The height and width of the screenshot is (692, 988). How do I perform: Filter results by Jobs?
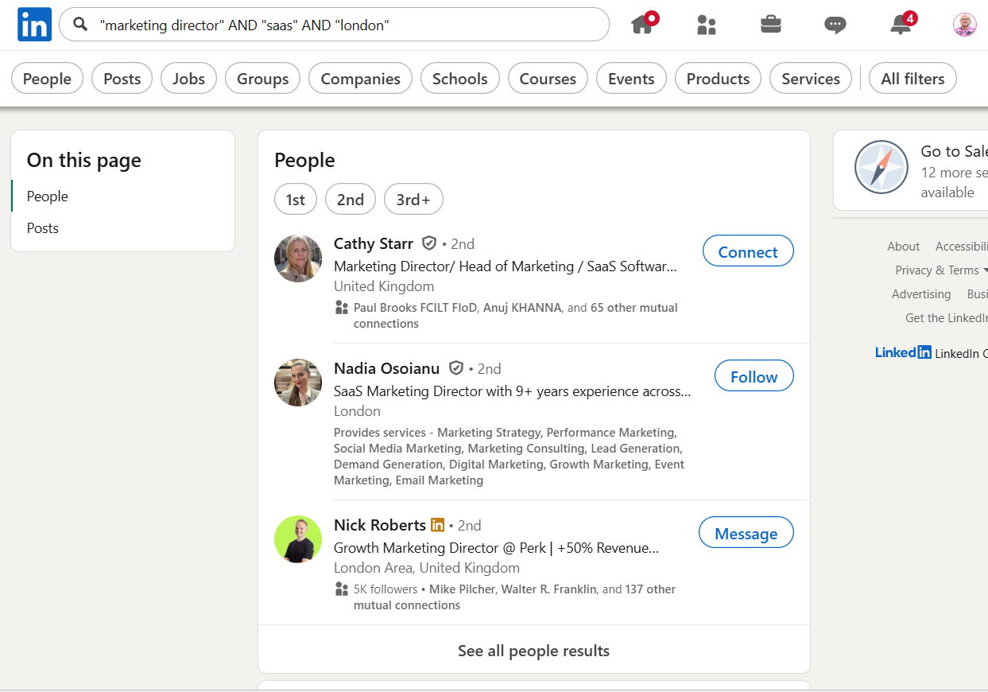[188, 78]
